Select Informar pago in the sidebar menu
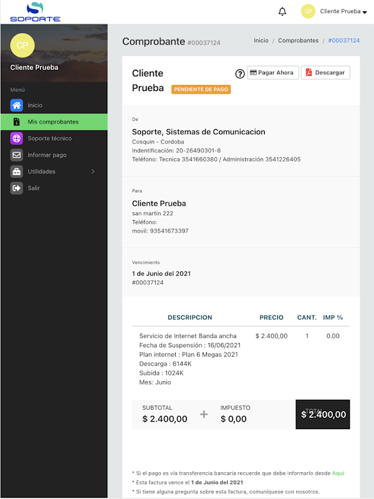 (47, 155)
